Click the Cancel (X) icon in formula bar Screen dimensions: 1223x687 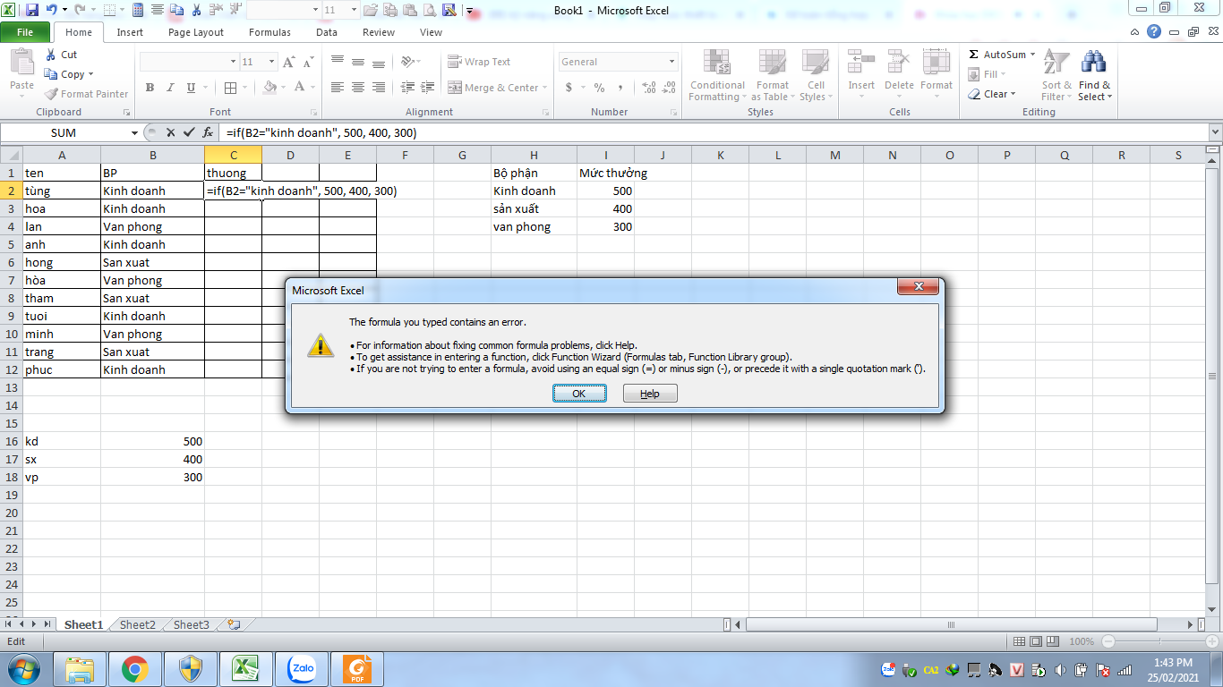170,132
